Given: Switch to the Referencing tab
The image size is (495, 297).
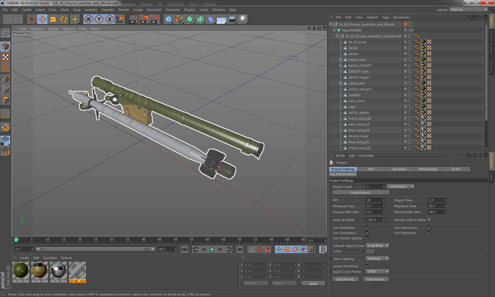Looking at the screenshot, I should point(428,169).
